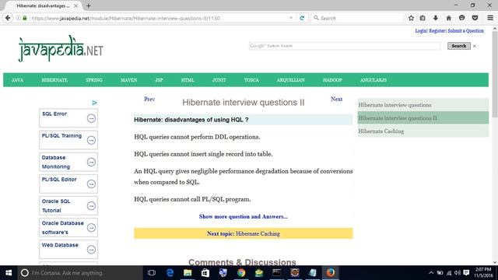Go back with the browser back arrow
Viewport: 498px width, 280px height.
(8, 18)
